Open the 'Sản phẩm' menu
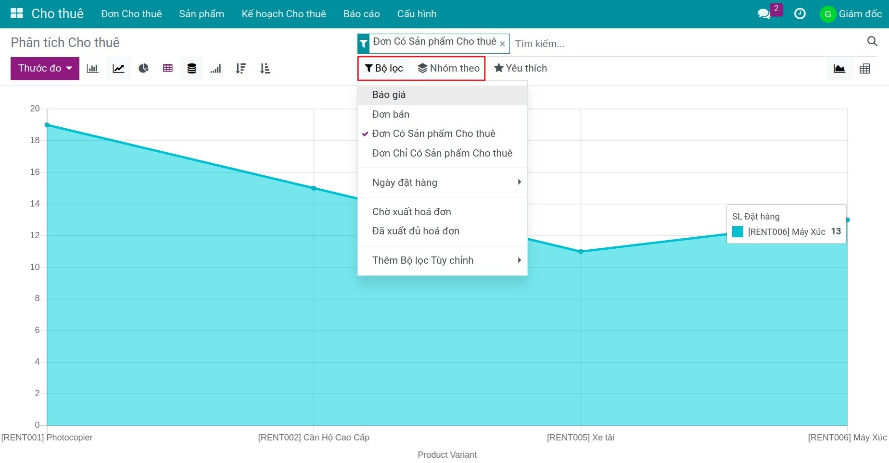The width and height of the screenshot is (889, 463). (x=202, y=14)
